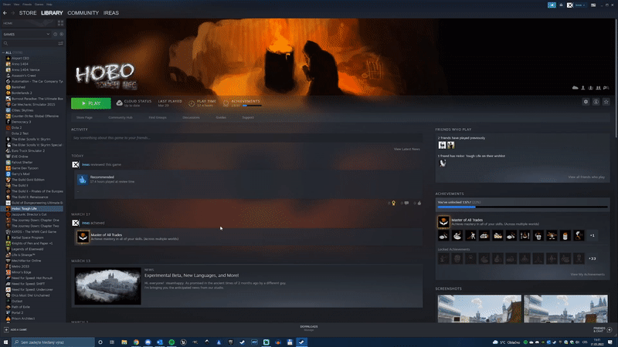The height and width of the screenshot is (347, 618).
Task: Expand the Games filter dropdown
Action: click(48, 34)
